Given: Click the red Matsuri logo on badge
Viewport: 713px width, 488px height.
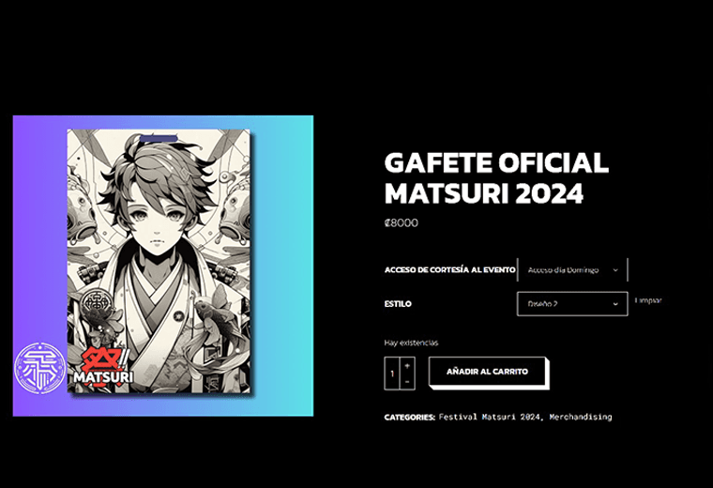Looking at the screenshot, I should pyautogui.click(x=104, y=368).
